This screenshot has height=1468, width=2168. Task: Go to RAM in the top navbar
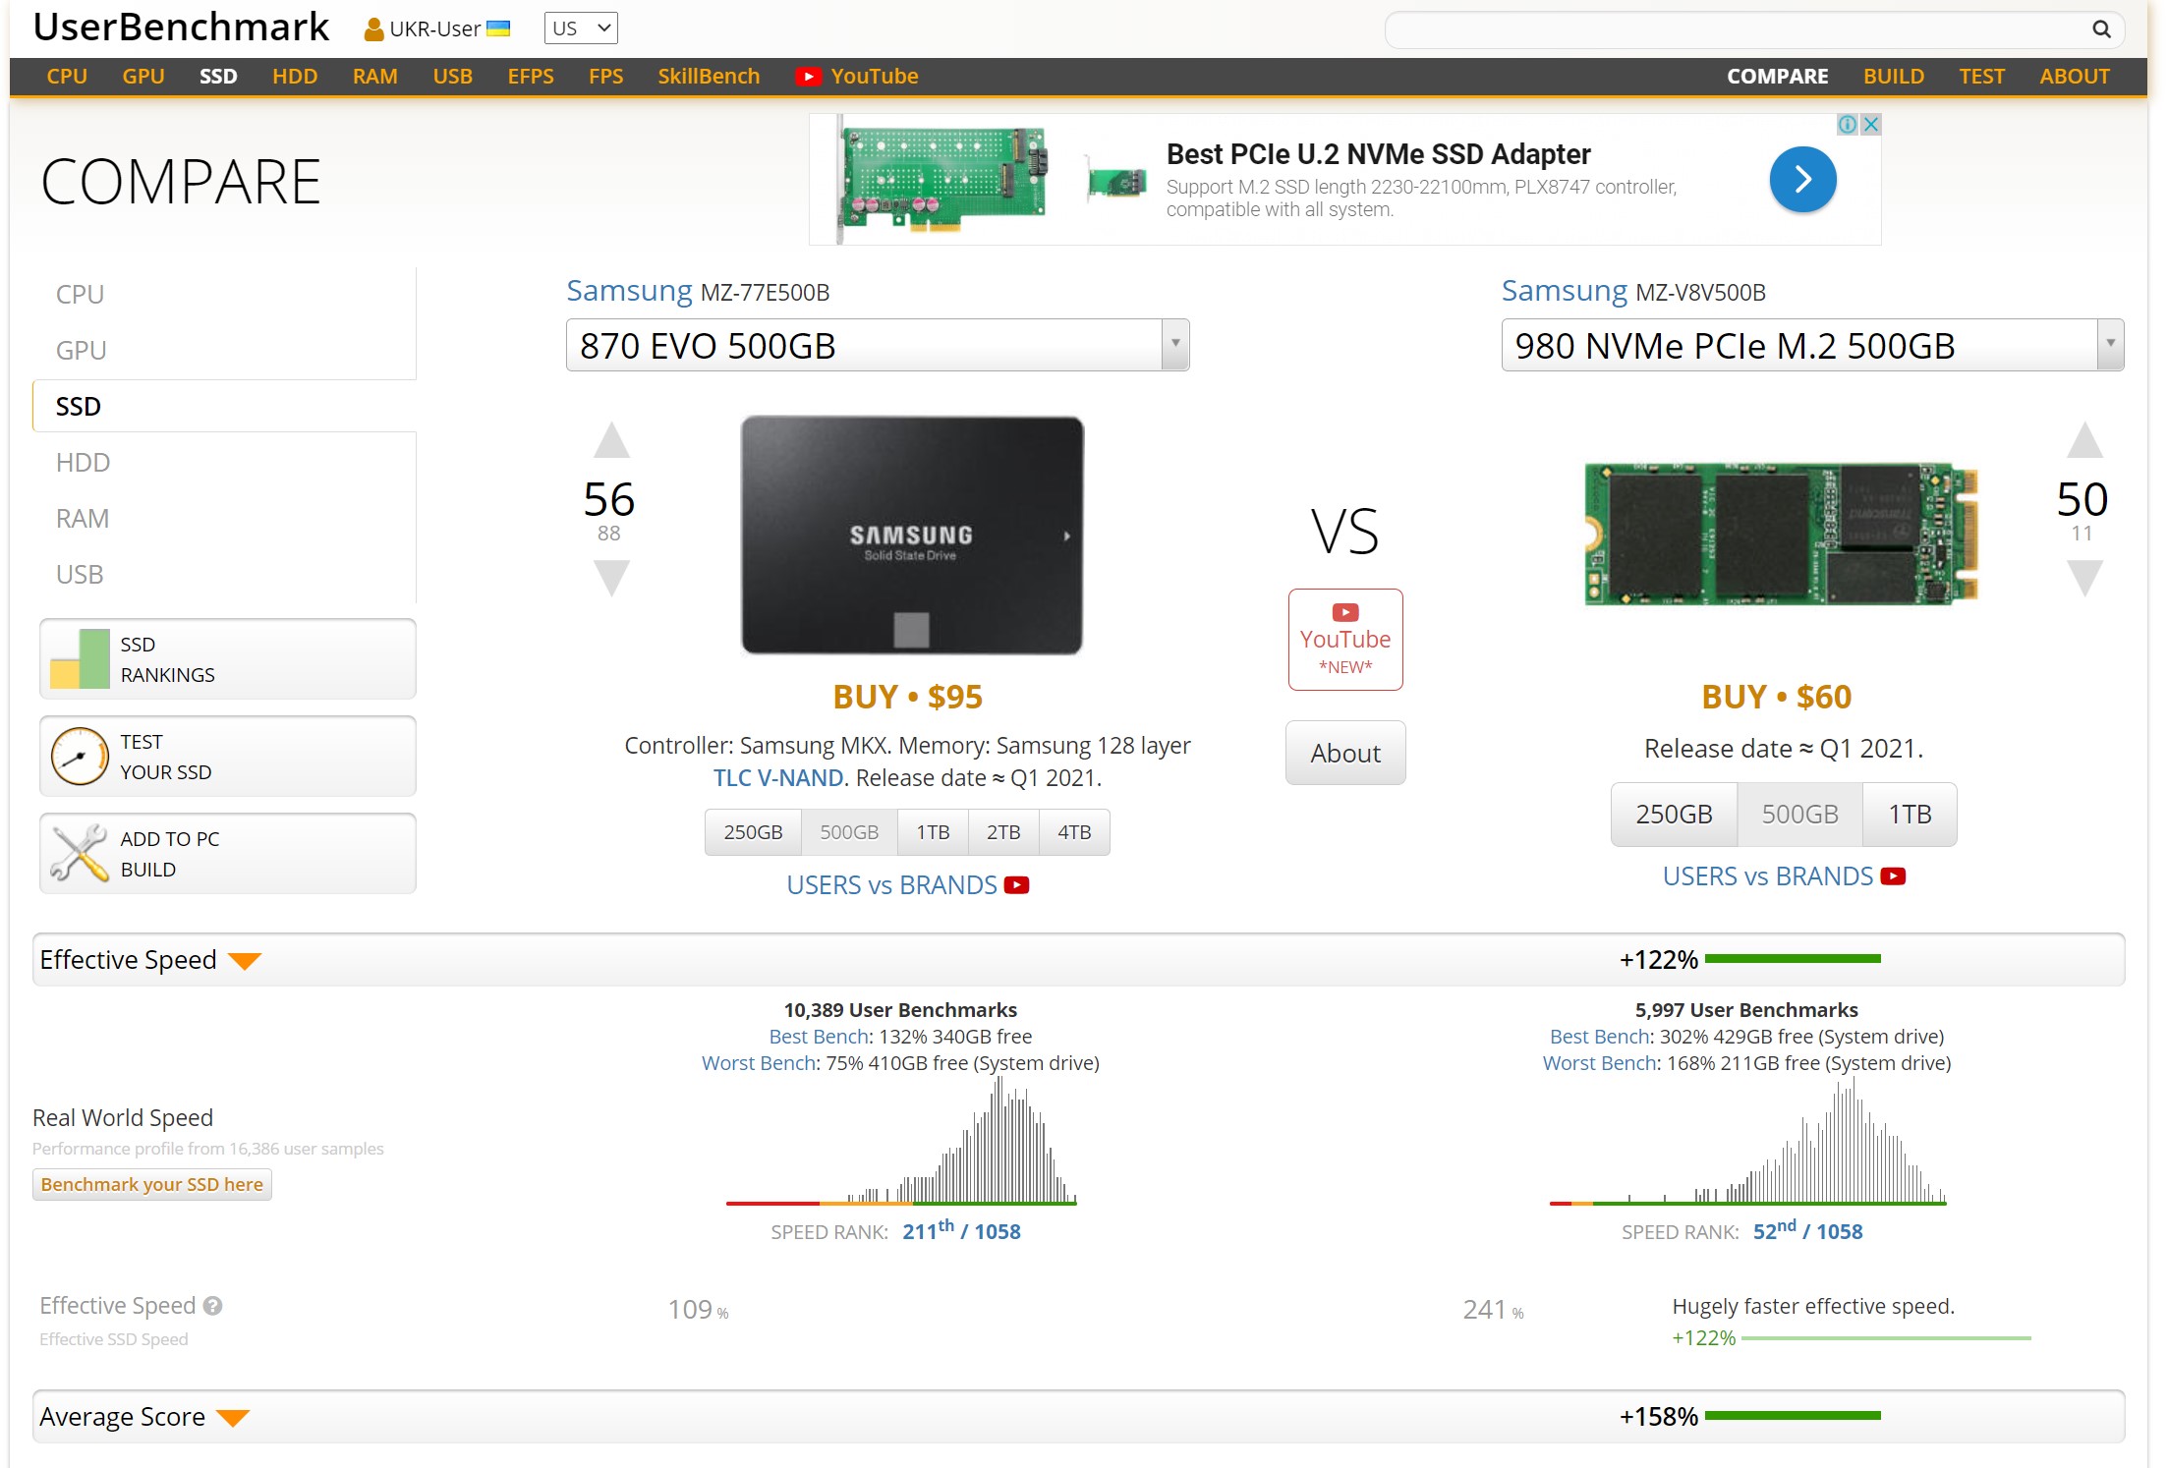tap(375, 77)
